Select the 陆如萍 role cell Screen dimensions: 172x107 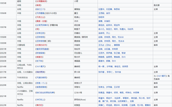[85, 49]
